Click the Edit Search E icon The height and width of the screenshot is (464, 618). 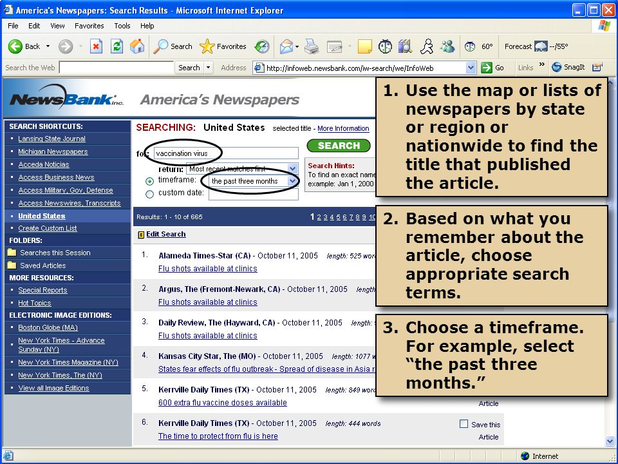(141, 235)
